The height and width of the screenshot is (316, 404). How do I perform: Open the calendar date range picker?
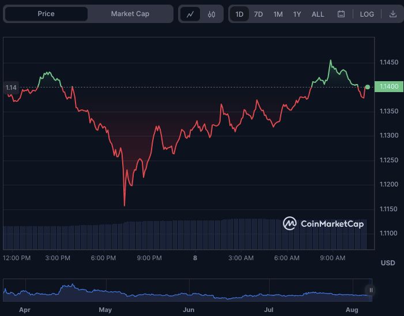[x=341, y=14]
